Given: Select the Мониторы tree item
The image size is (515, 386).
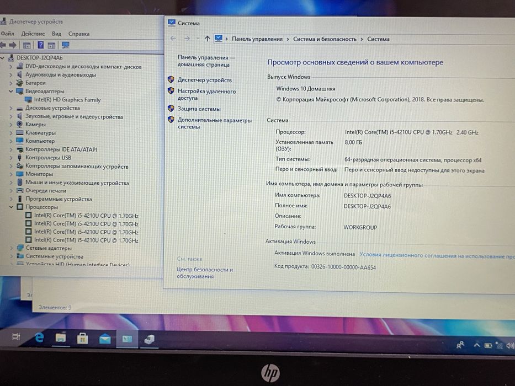Looking at the screenshot, I should point(39,174).
